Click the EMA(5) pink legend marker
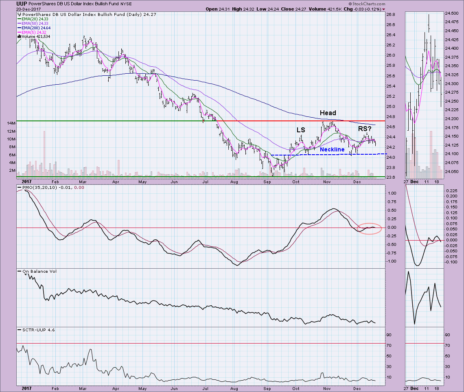 [19, 32]
